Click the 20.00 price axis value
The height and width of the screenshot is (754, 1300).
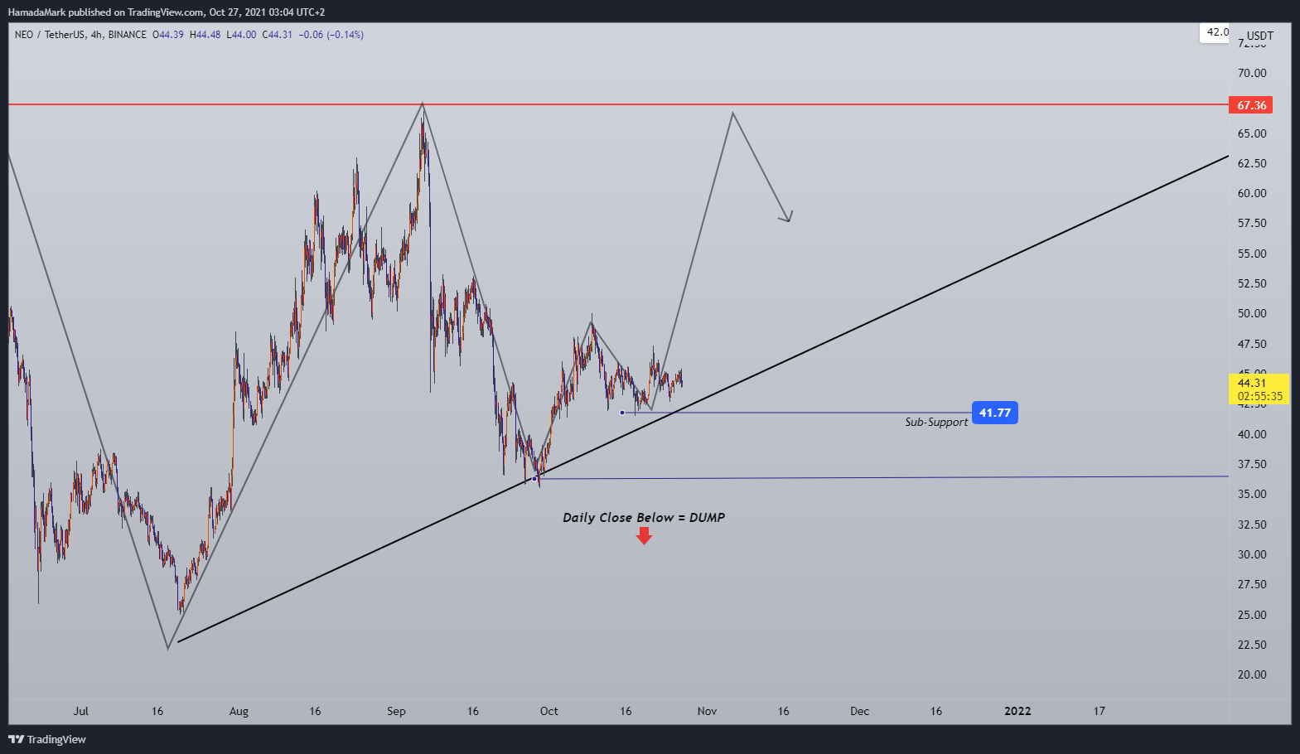(1252, 674)
